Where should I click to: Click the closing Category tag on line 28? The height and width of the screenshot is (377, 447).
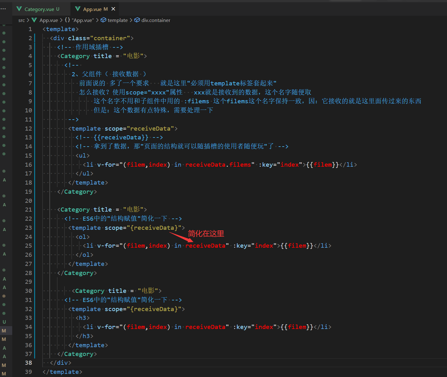(x=77, y=273)
